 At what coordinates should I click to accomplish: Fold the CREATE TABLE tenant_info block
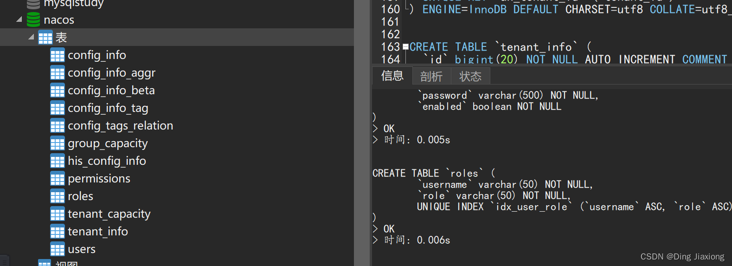point(406,47)
